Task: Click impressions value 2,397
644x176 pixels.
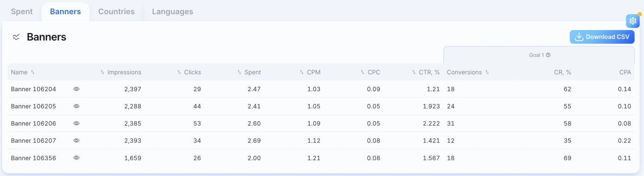Action: (x=132, y=89)
